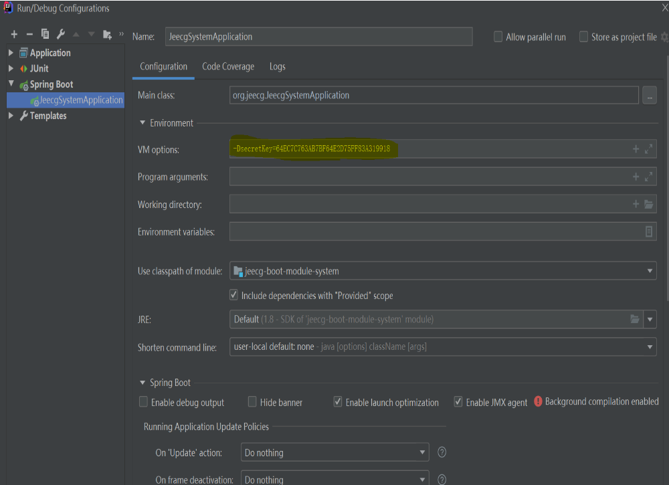Image resolution: width=669 pixels, height=485 pixels.
Task: Open help for frame deactivation
Action: pyautogui.click(x=442, y=480)
